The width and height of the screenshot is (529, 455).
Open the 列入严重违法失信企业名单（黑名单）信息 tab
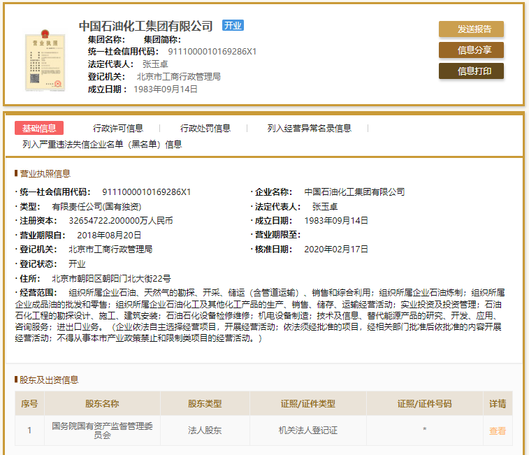102,145
